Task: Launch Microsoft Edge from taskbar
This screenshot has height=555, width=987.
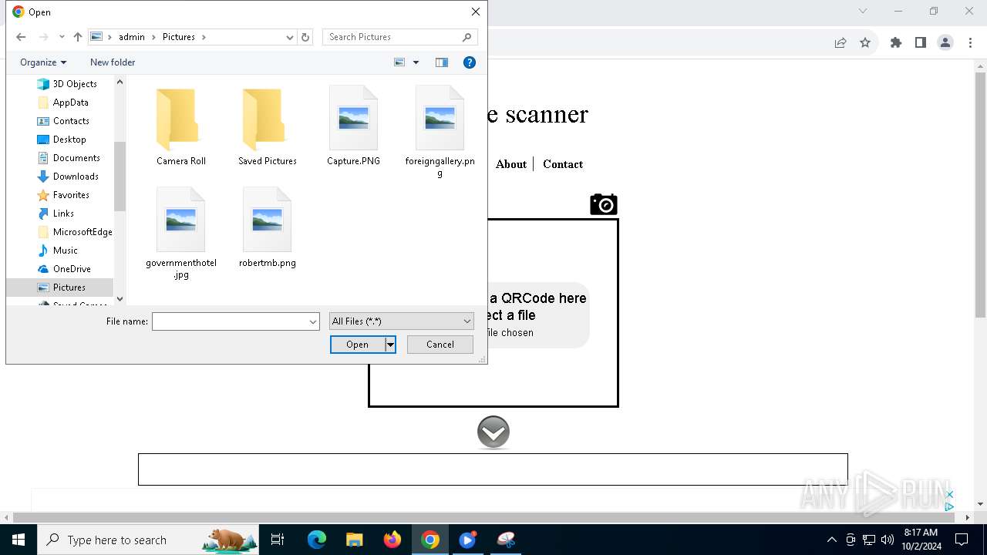Action: [317, 540]
